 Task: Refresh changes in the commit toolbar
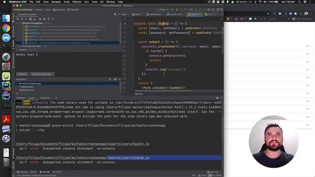pos(18,19)
